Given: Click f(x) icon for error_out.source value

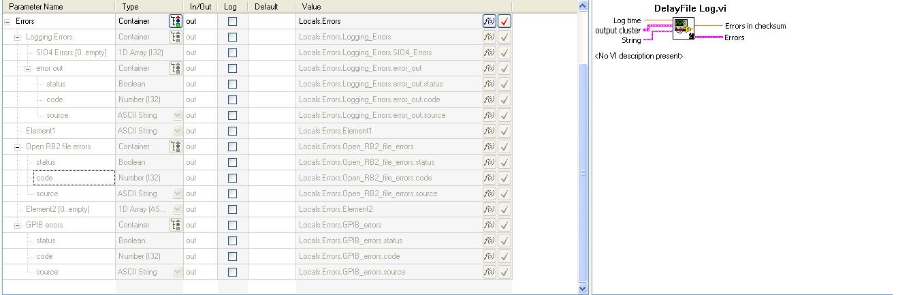Looking at the screenshot, I should [489, 115].
